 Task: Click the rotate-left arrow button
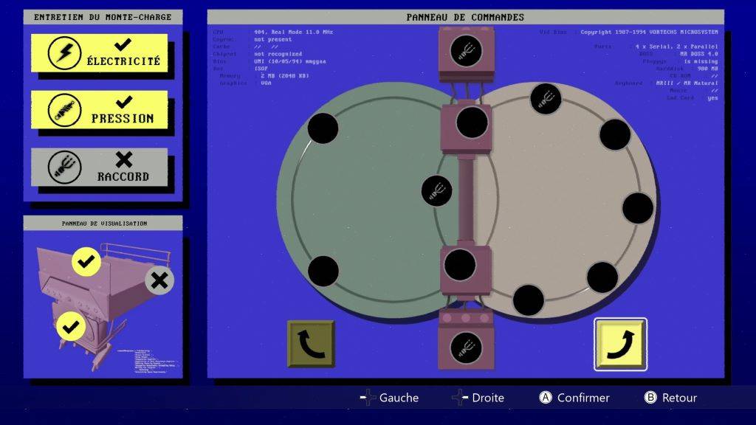pyautogui.click(x=311, y=344)
